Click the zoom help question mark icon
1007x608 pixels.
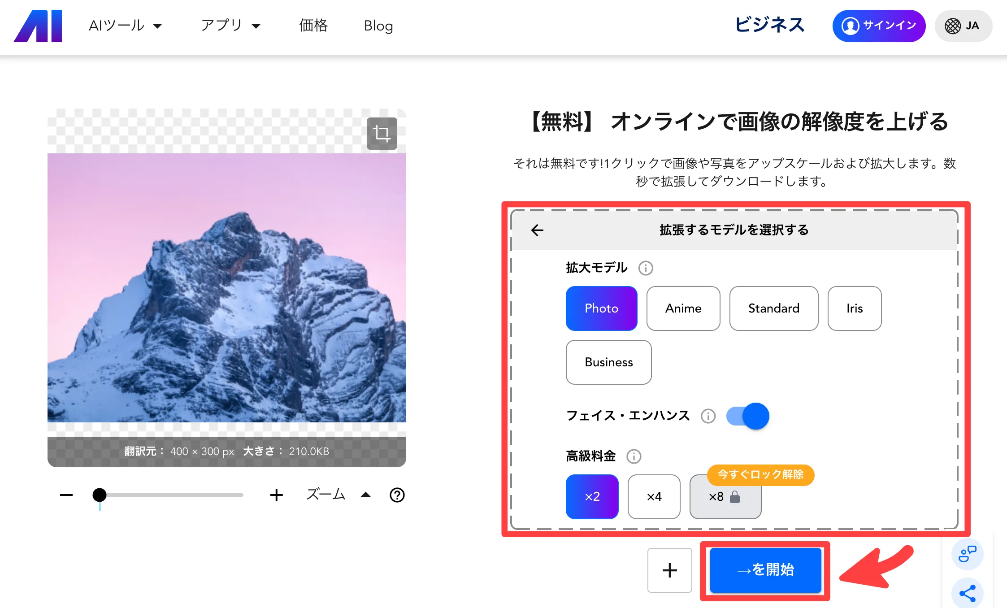397,495
